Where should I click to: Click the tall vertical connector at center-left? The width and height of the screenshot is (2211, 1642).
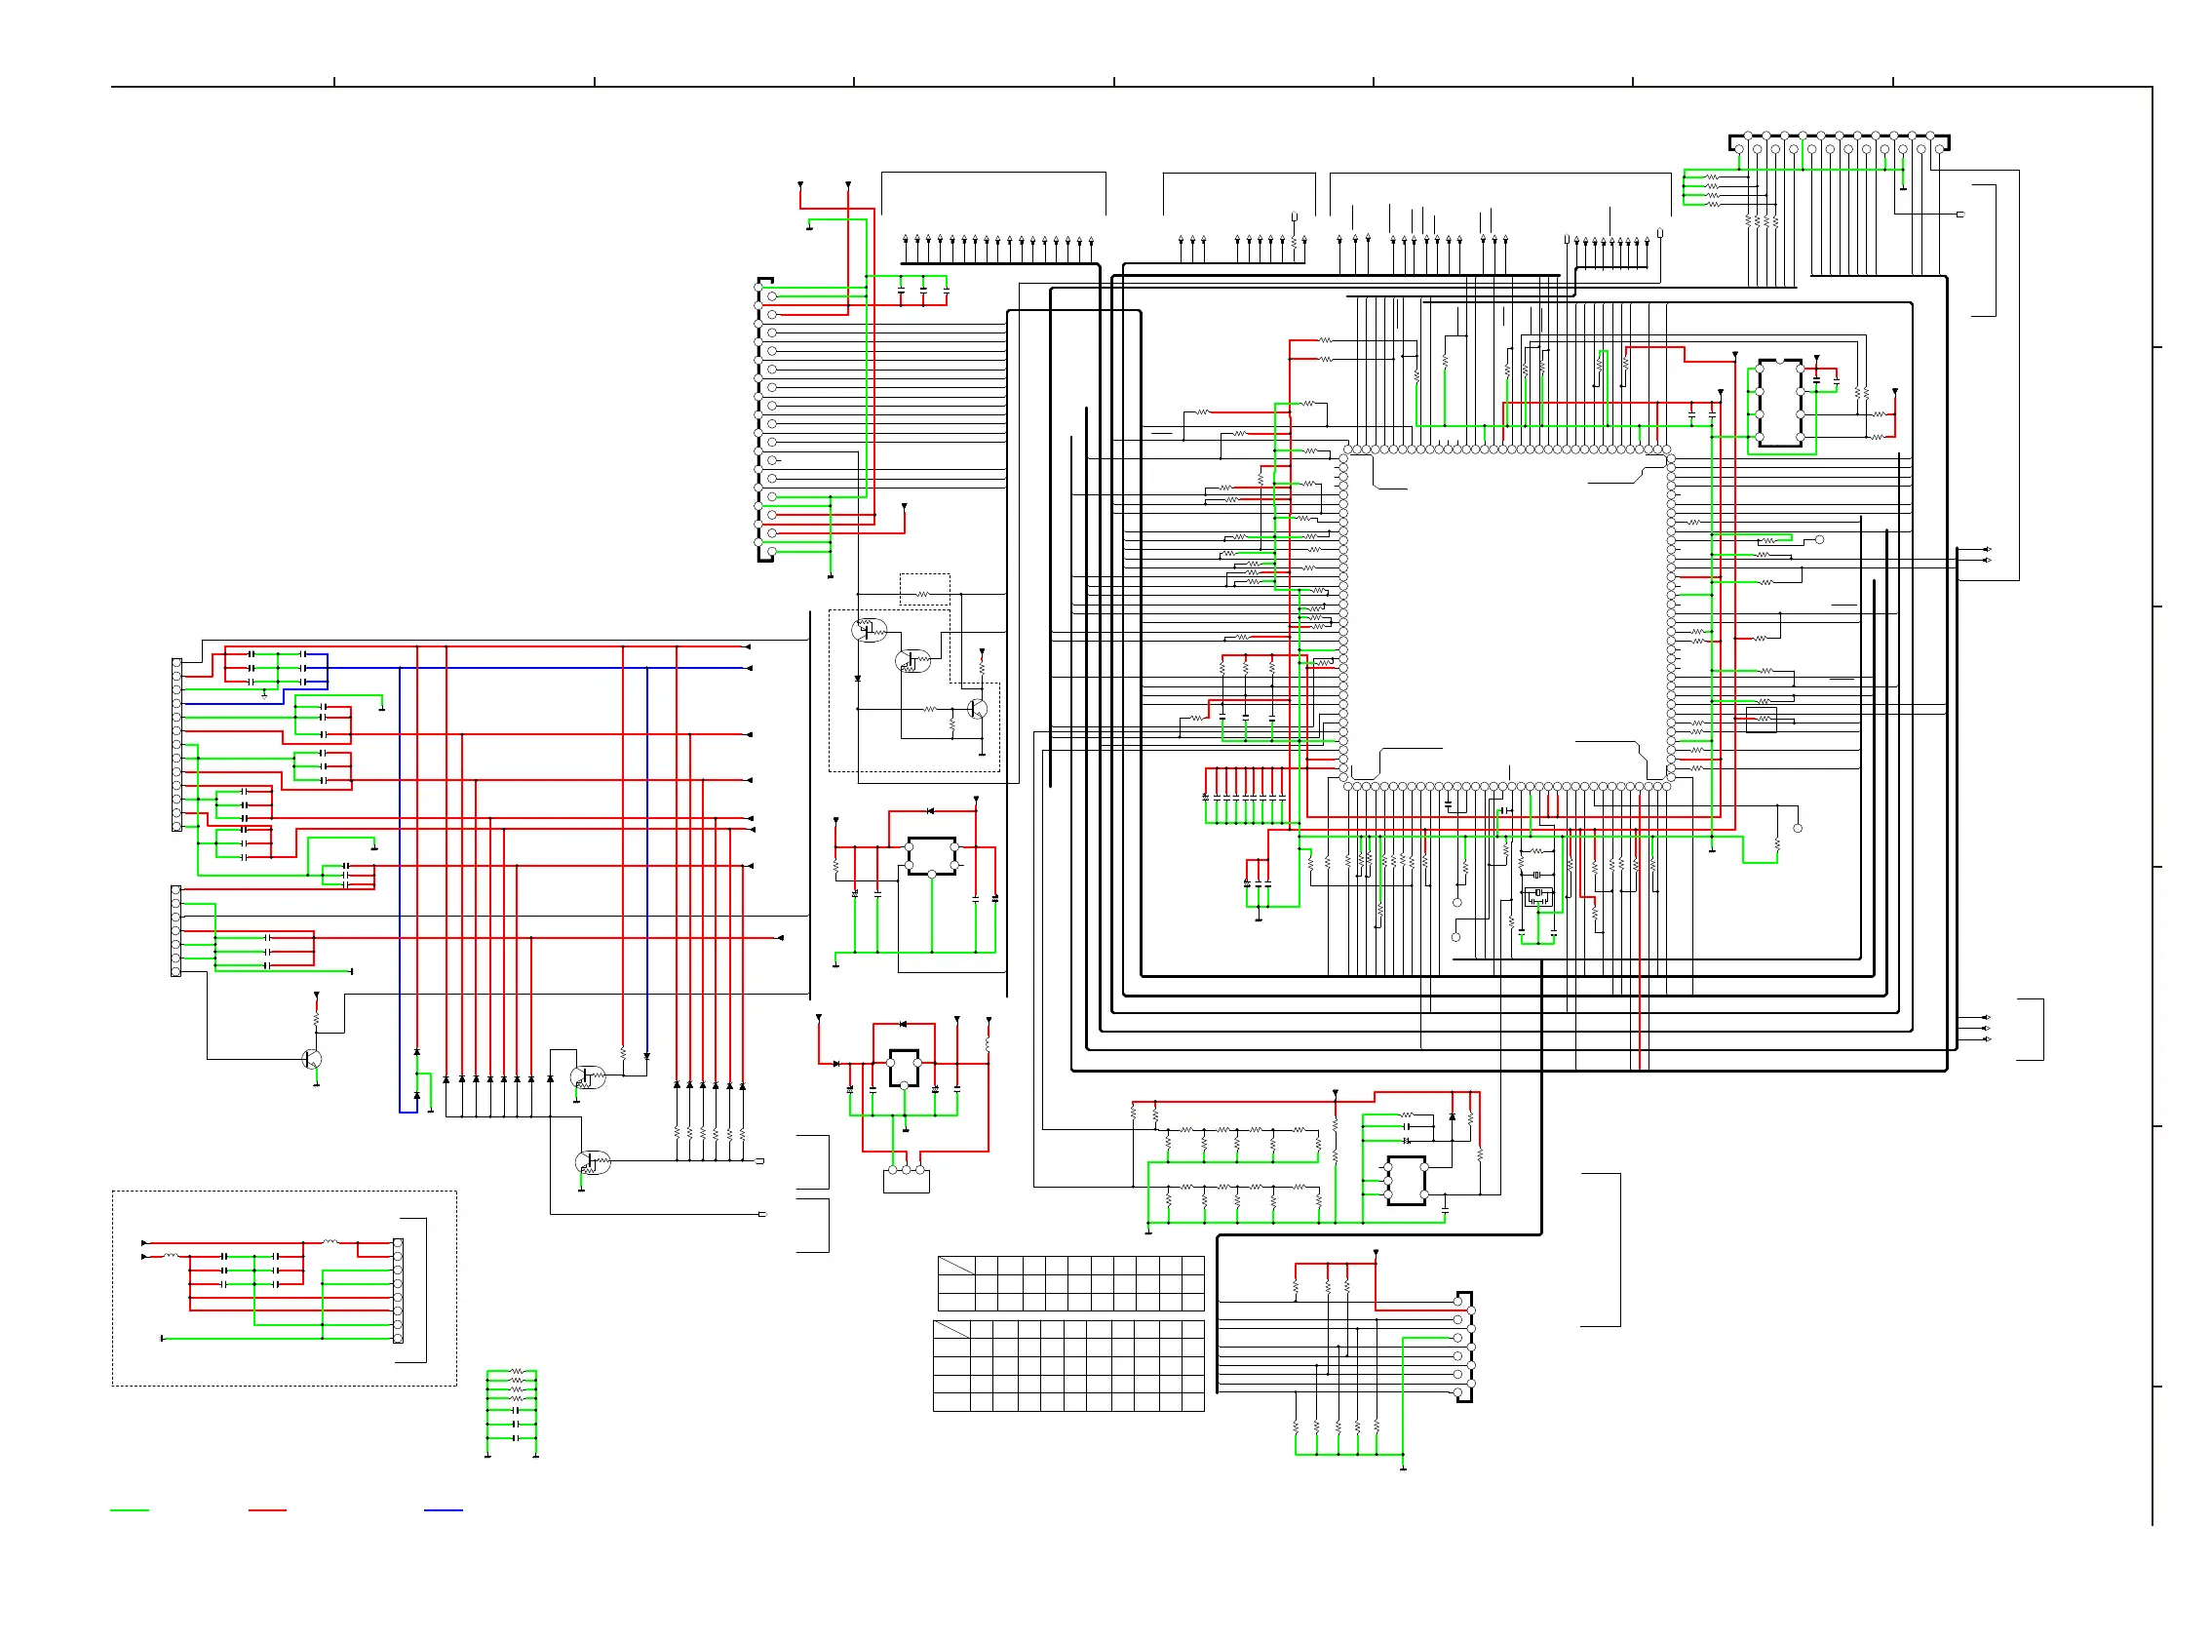tap(765, 419)
